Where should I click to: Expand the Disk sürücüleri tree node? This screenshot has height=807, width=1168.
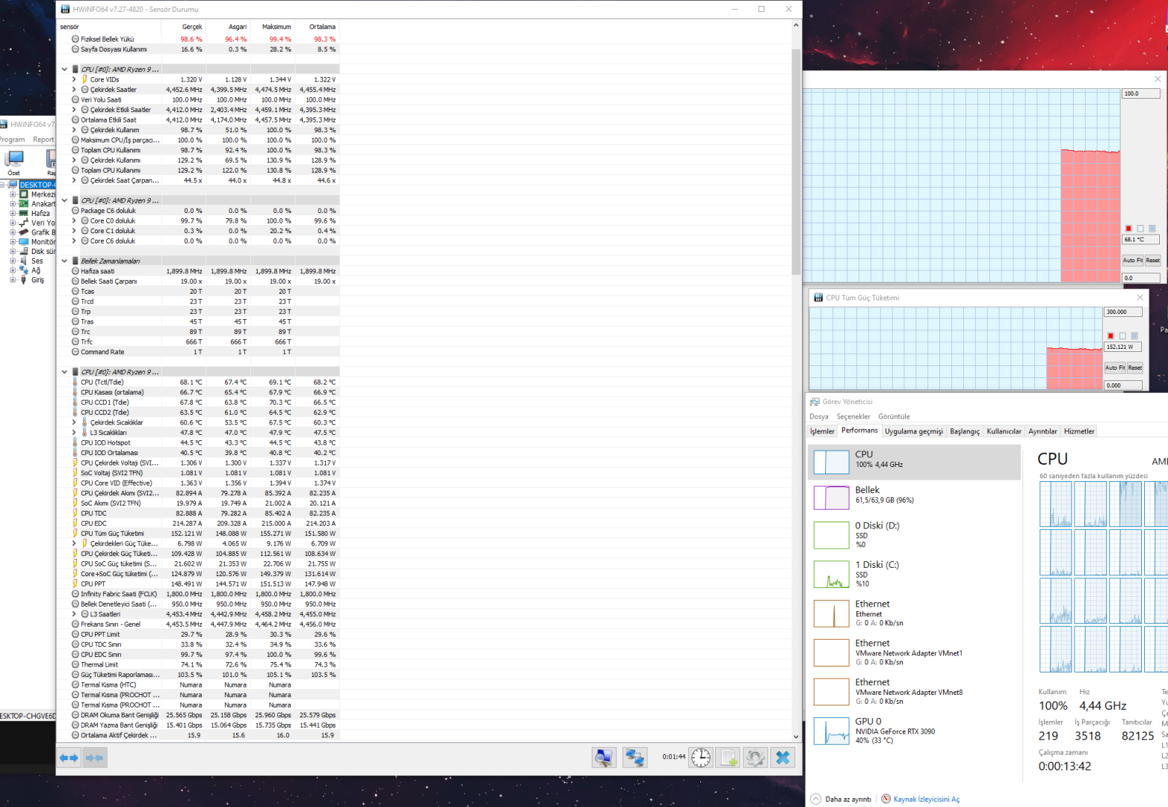(x=13, y=251)
